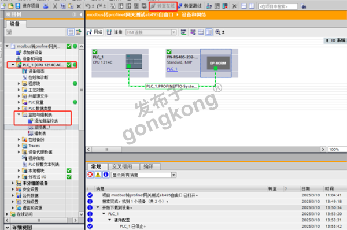Split editor space horizontally icon
The width and height of the screenshot is (347, 230).
(243, 6)
